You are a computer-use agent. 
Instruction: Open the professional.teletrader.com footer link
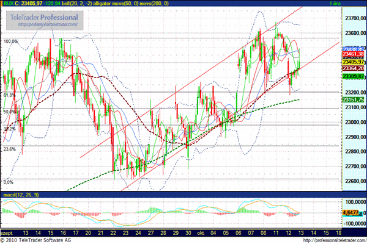(x=335, y=240)
